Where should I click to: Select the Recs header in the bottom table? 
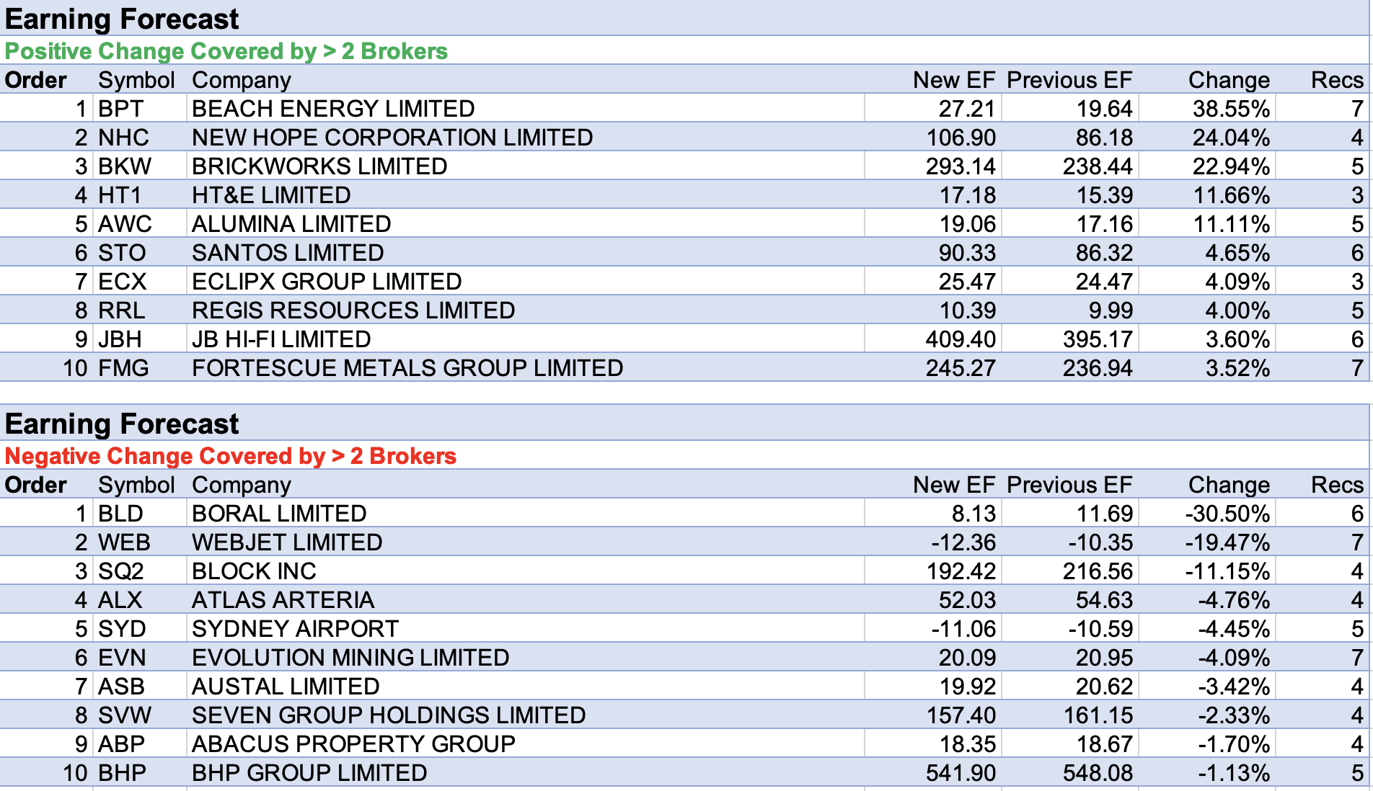tap(1336, 485)
